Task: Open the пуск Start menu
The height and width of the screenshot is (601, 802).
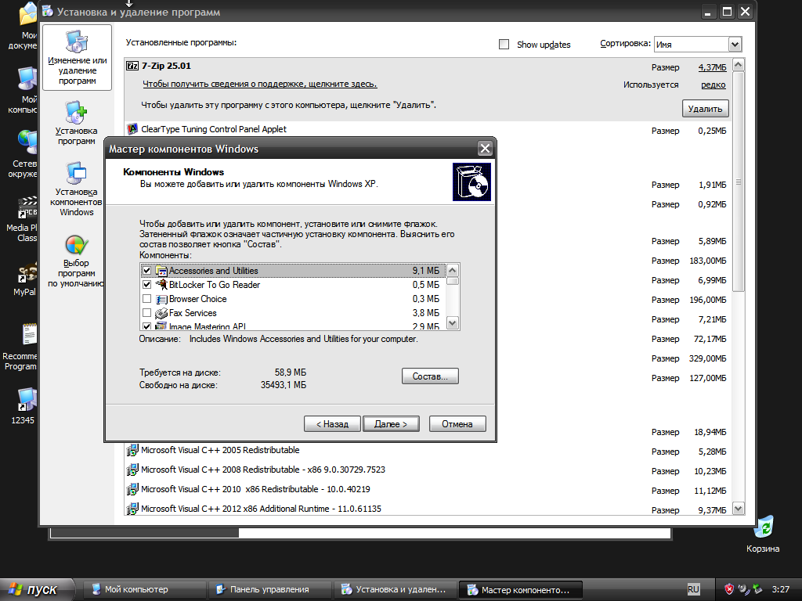Action: (x=36, y=589)
